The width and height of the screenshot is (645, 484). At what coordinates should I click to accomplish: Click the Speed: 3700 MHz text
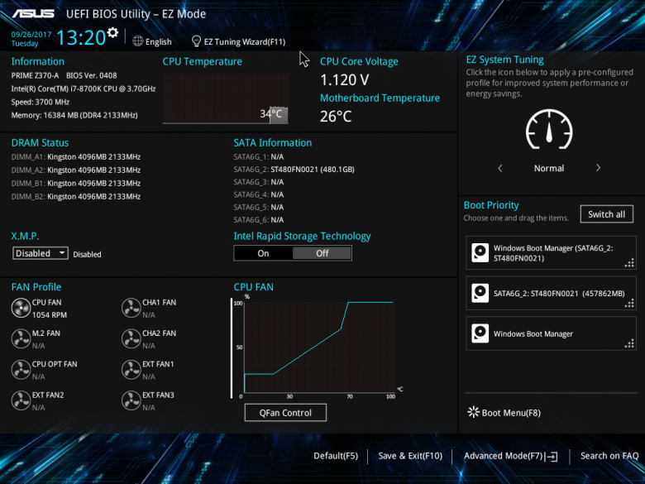(41, 102)
